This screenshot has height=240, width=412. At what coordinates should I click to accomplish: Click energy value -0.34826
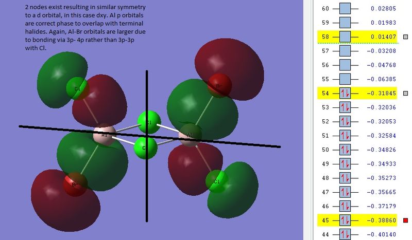coord(382,150)
